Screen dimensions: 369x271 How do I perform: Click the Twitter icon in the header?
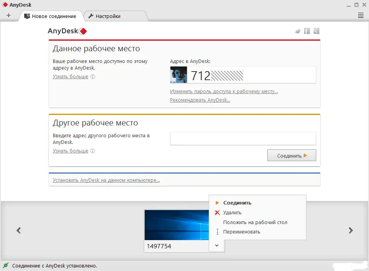coord(298,31)
